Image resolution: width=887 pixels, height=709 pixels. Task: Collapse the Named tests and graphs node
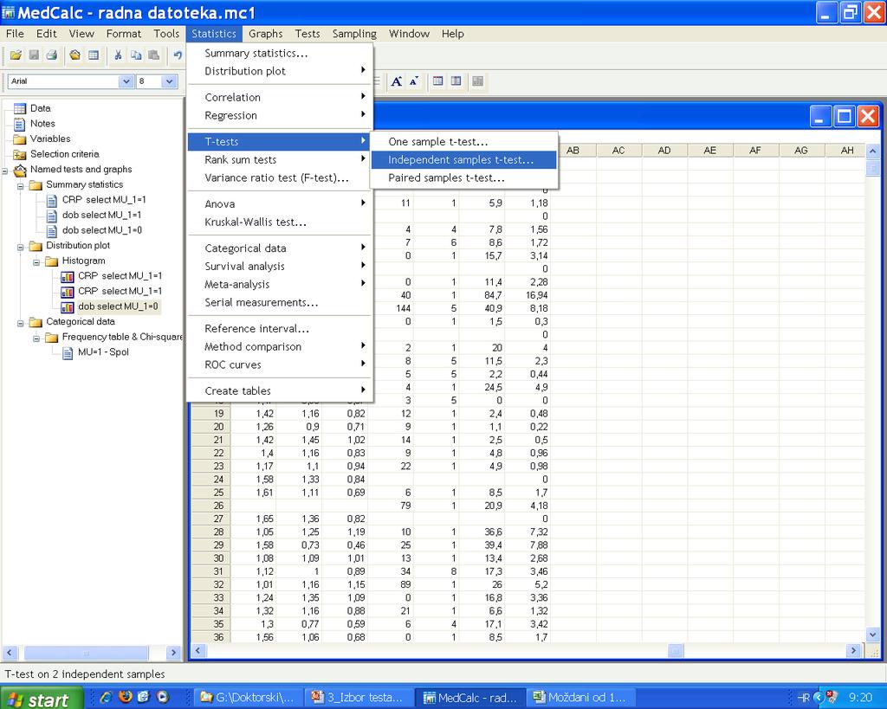5,171
